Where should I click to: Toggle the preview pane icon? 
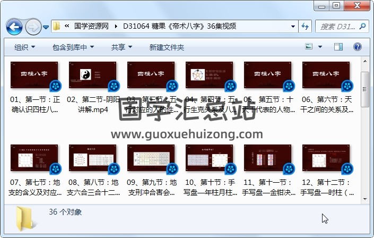[x=338, y=47]
